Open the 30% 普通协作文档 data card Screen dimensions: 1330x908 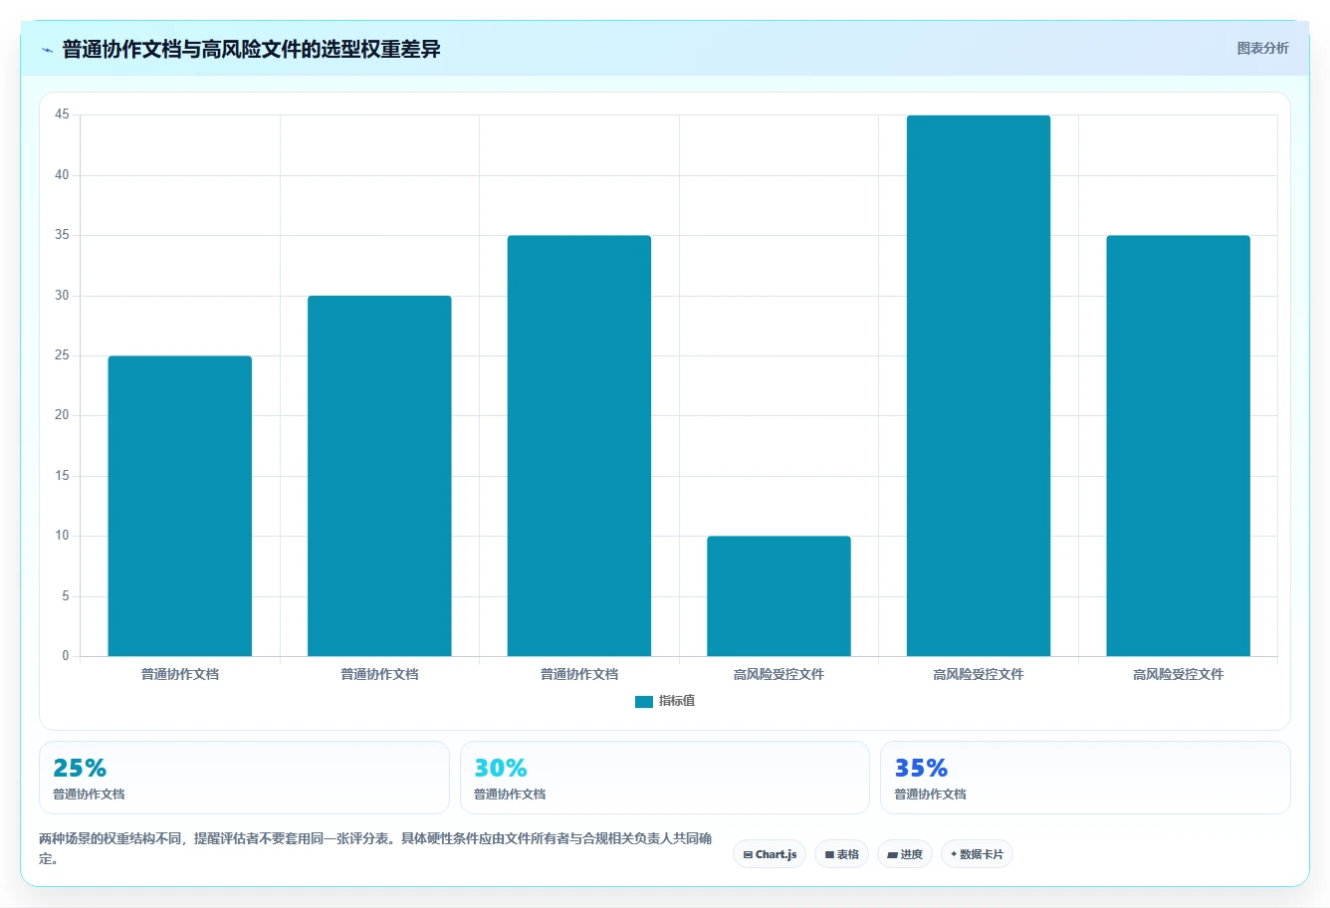pyautogui.click(x=665, y=778)
